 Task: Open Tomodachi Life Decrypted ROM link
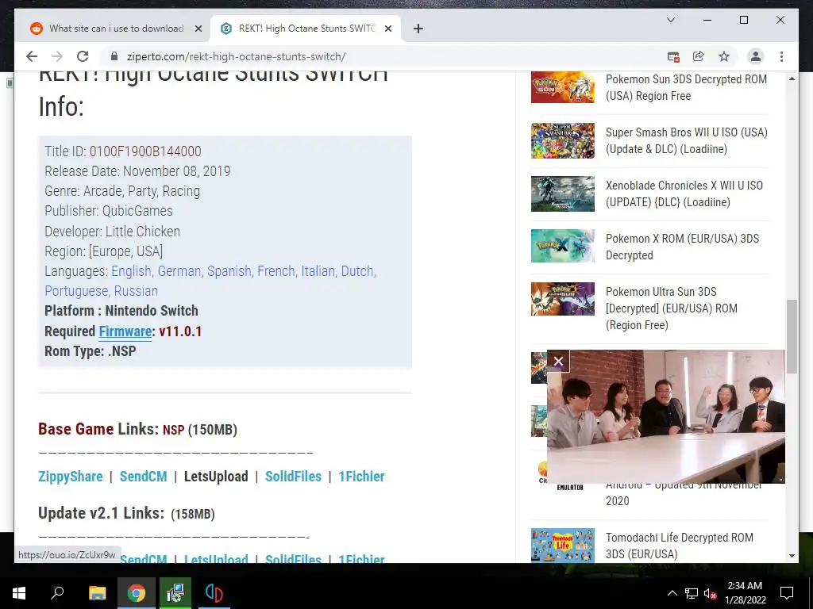pyautogui.click(x=680, y=546)
